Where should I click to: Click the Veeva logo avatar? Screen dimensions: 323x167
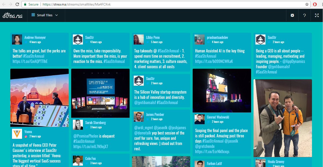[17, 134]
